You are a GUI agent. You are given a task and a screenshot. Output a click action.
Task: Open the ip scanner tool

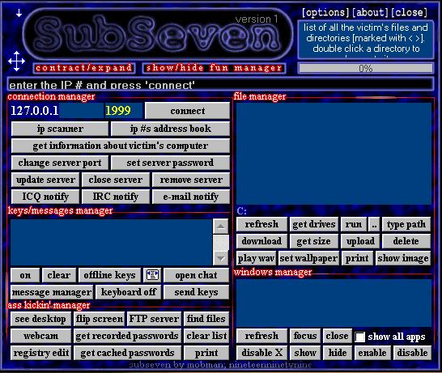click(60, 129)
